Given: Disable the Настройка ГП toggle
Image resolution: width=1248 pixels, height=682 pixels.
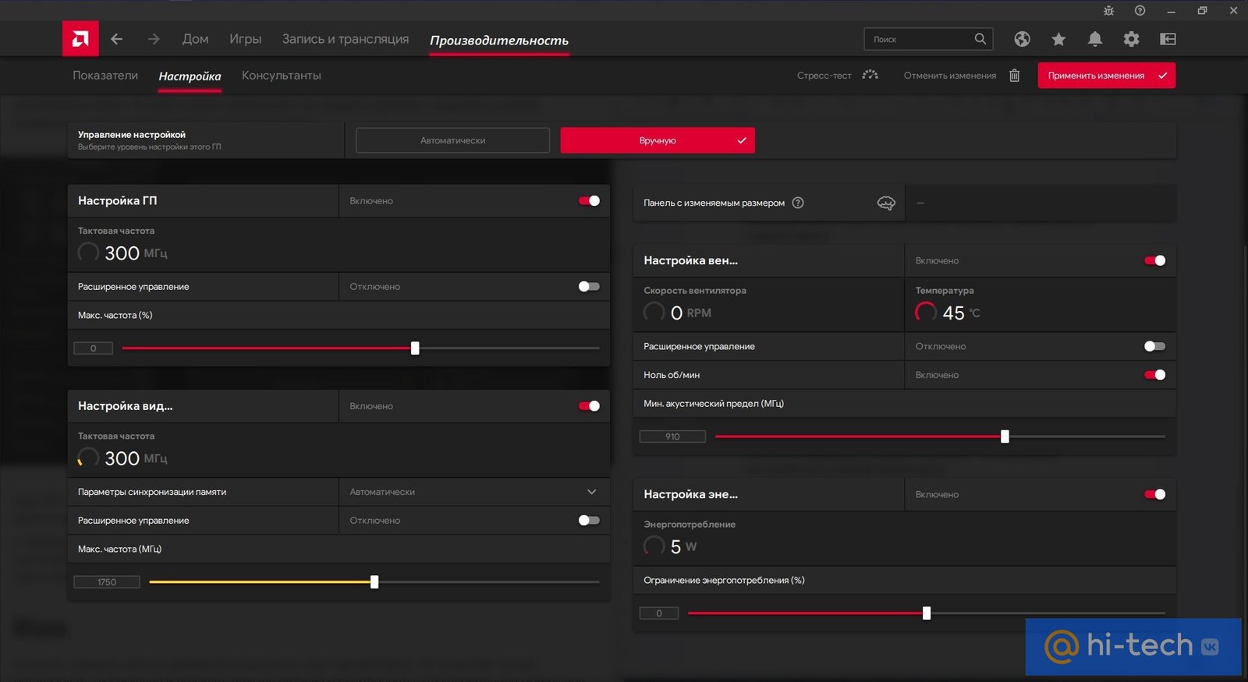Looking at the screenshot, I should (589, 201).
